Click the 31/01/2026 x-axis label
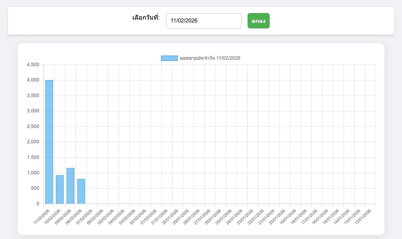The image size is (402, 239). [x=160, y=217]
